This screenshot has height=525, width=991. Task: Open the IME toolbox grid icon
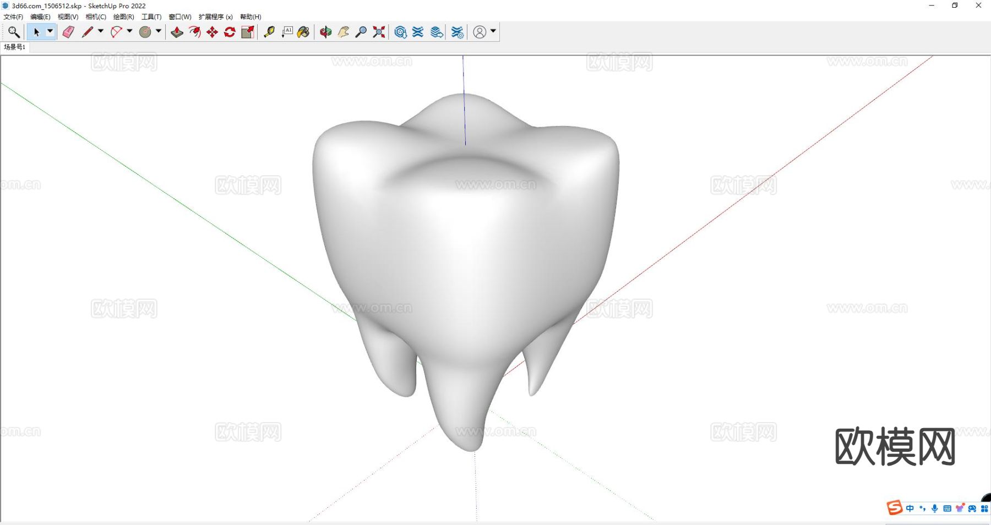984,508
